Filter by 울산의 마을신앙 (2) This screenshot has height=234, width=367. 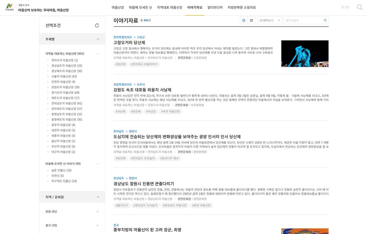pos(63,141)
